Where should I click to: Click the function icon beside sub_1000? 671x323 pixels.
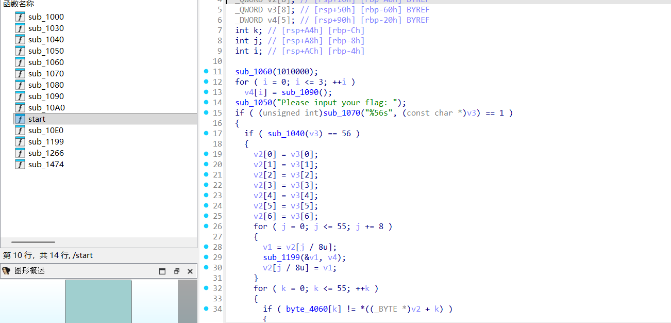(20, 17)
